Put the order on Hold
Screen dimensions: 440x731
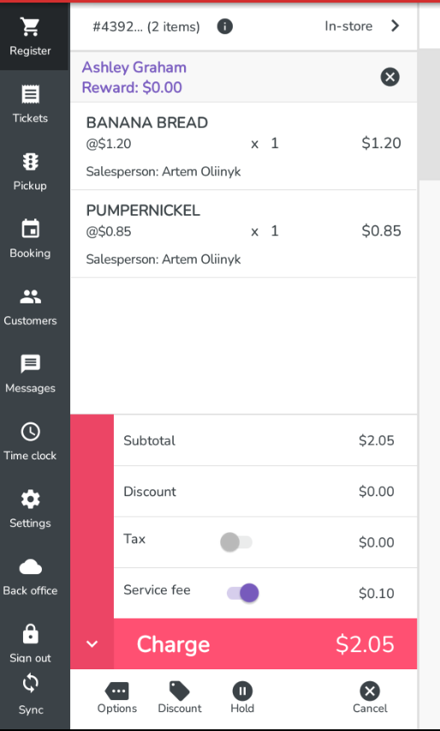[x=242, y=698]
